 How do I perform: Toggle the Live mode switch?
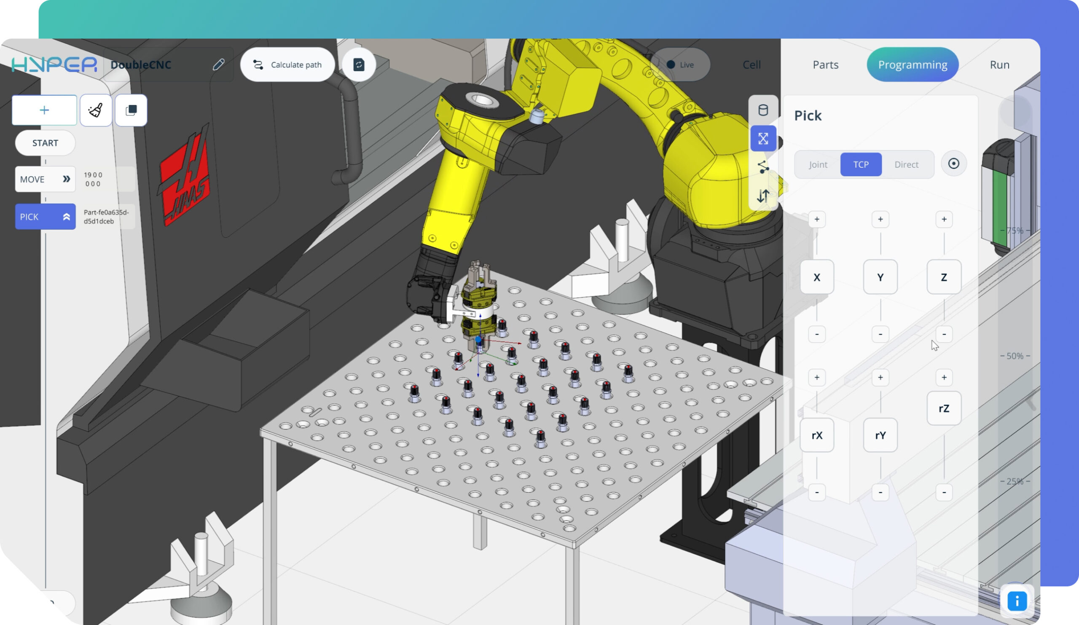pos(680,64)
